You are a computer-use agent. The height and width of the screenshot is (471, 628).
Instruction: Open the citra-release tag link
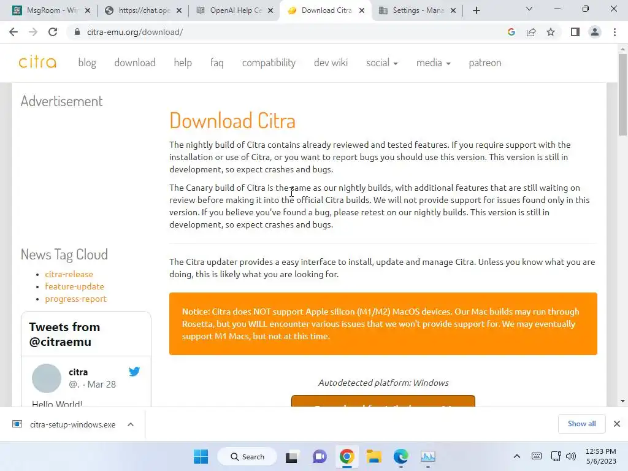click(x=69, y=274)
